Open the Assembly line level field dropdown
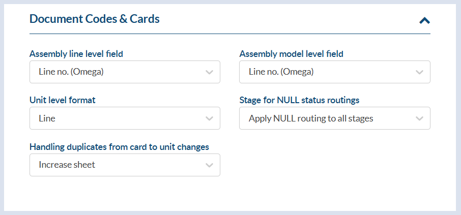The image size is (461, 215). pyautogui.click(x=125, y=72)
